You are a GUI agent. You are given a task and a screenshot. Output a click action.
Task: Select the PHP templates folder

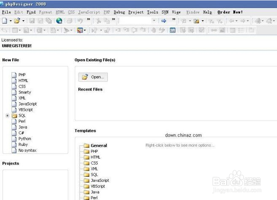[94, 151]
